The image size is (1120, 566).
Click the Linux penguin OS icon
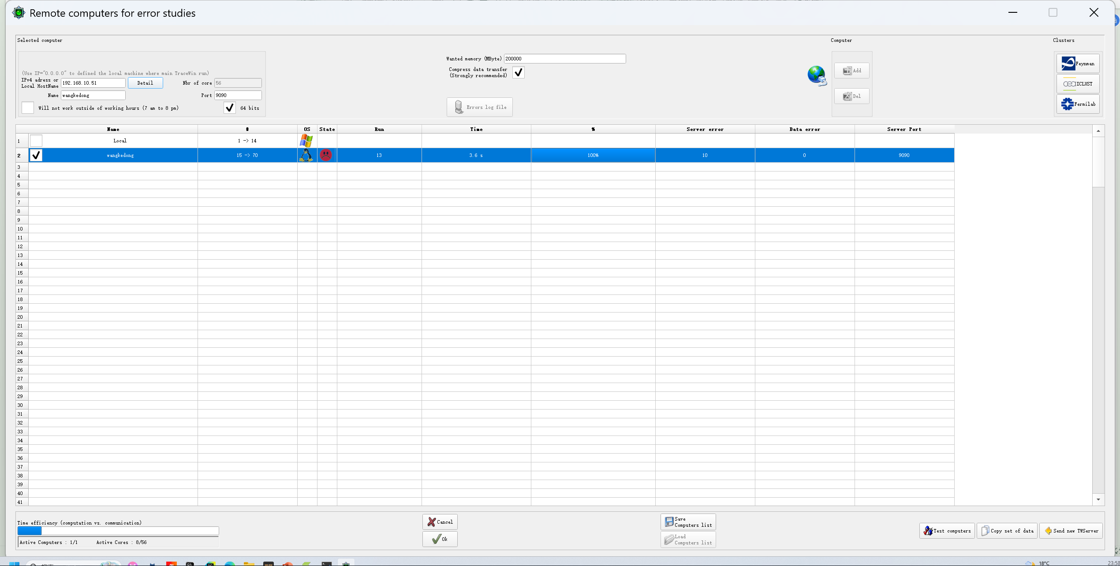pyautogui.click(x=306, y=155)
